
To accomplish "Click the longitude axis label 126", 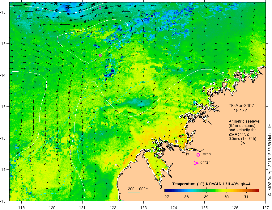I will pos(235,208).
